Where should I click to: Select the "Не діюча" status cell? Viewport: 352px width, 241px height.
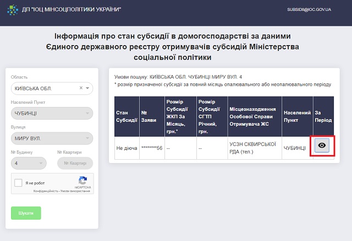125,148
